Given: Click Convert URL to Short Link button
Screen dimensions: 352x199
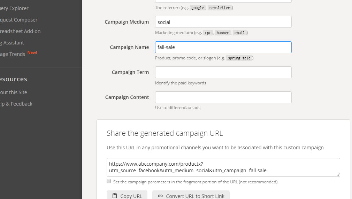Looking at the screenshot, I should (191, 196).
